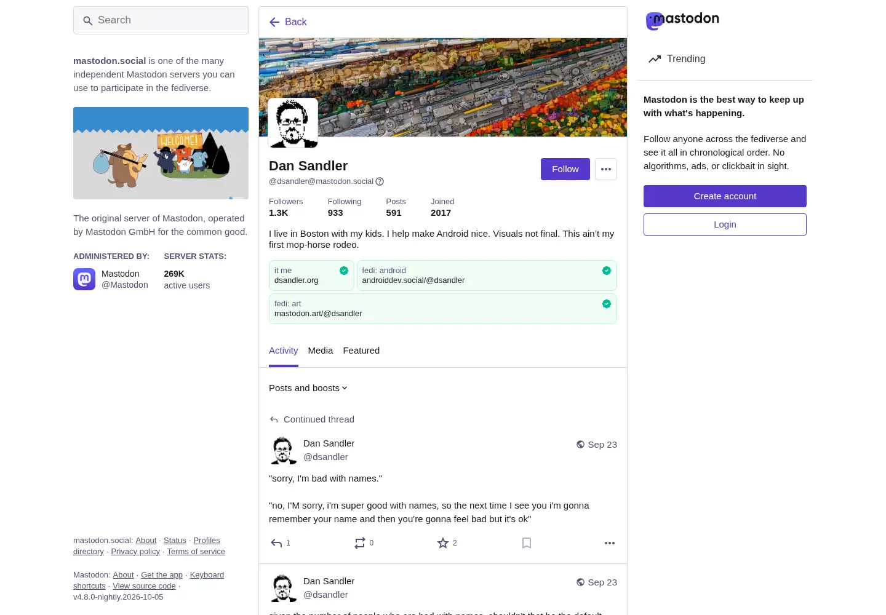This screenshot has height=615, width=886.
Task: Open the androiddev.social/@dsandler link
Action: (413, 280)
